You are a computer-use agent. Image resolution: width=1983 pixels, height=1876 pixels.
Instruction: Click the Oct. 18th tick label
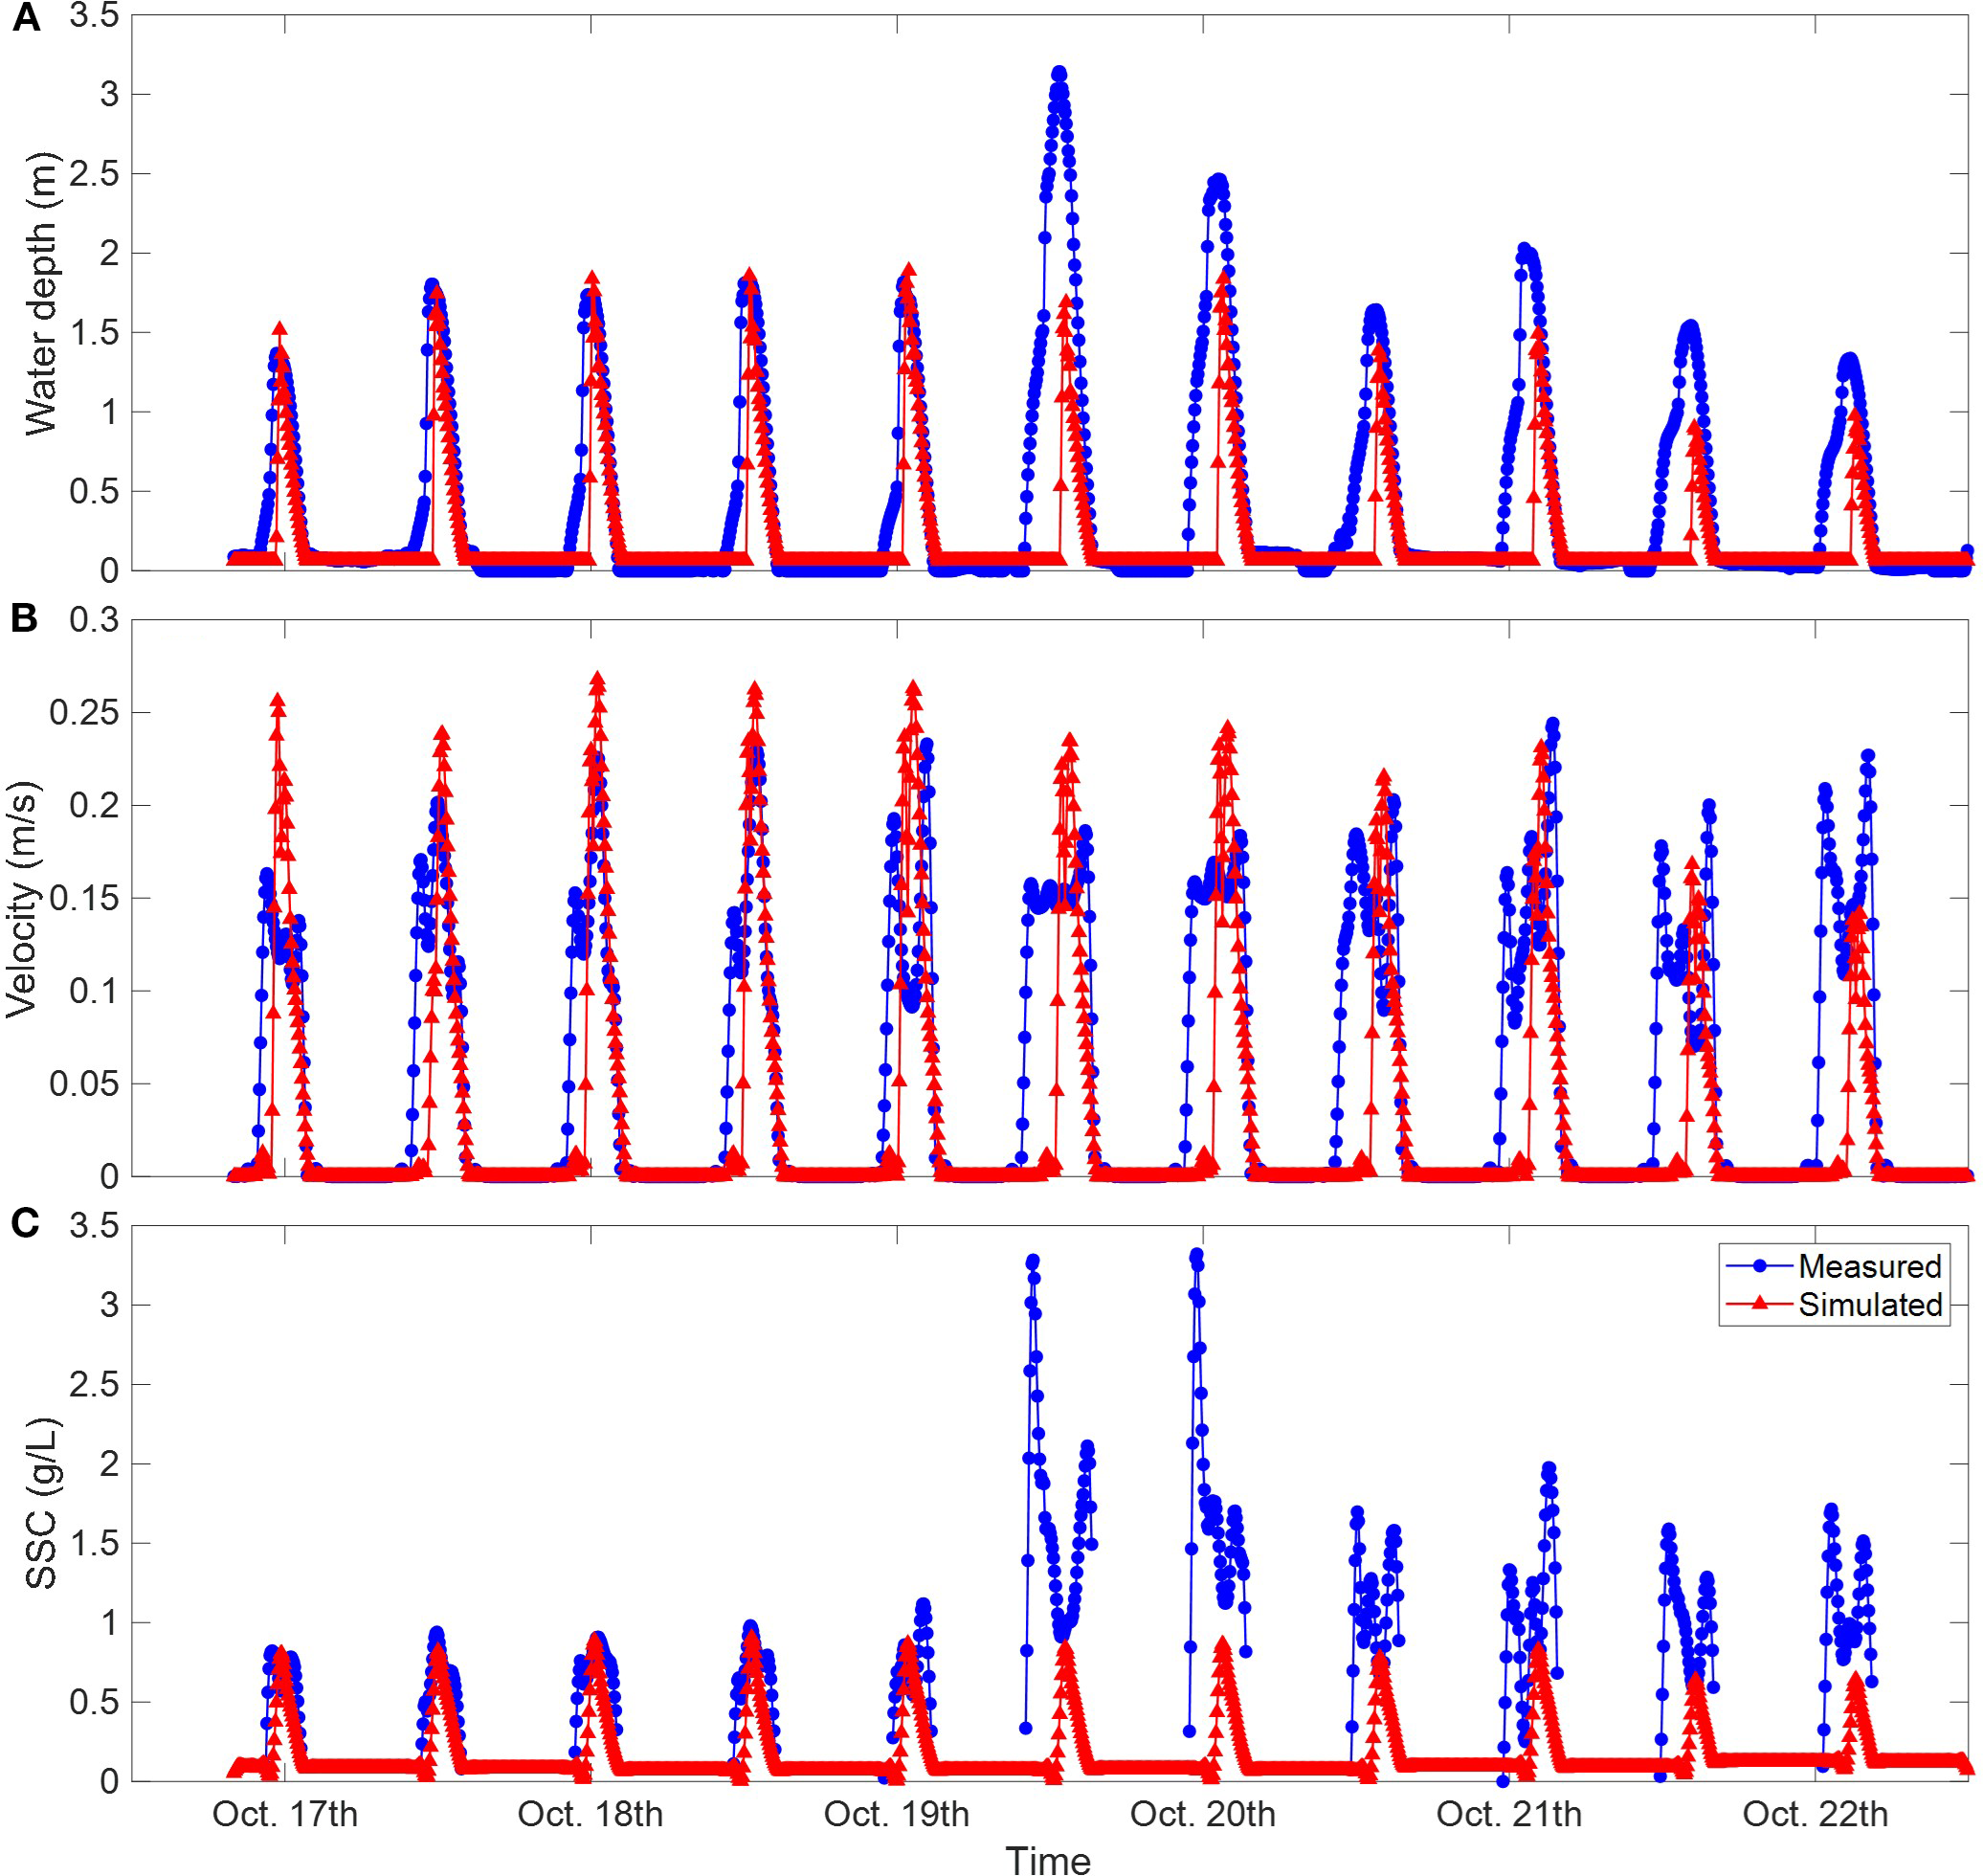[x=590, y=1813]
